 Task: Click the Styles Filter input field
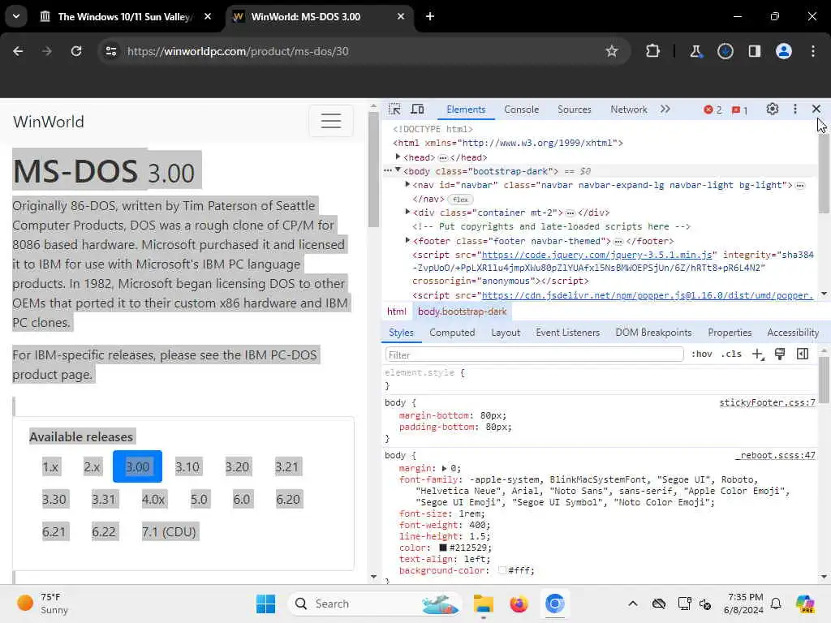click(534, 354)
